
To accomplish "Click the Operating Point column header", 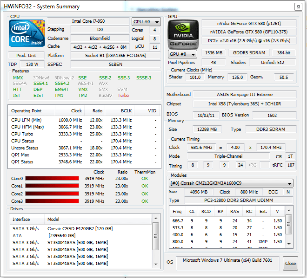I will pyautogui.click(x=32, y=111).
